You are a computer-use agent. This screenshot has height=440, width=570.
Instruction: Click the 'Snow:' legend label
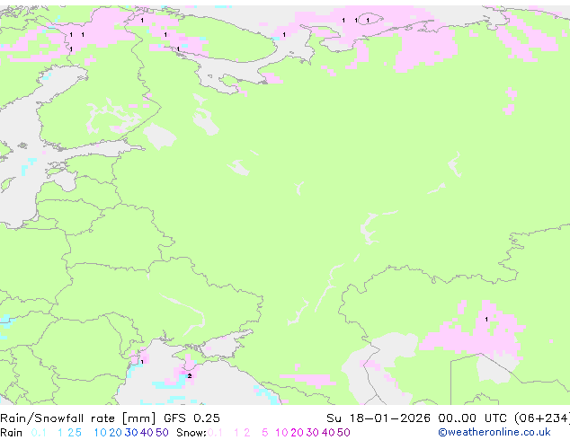click(x=191, y=433)
